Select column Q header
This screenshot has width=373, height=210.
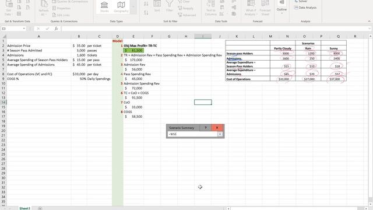click(x=338, y=36)
